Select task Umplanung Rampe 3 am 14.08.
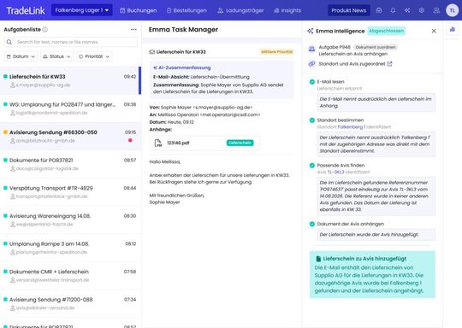 (70, 248)
